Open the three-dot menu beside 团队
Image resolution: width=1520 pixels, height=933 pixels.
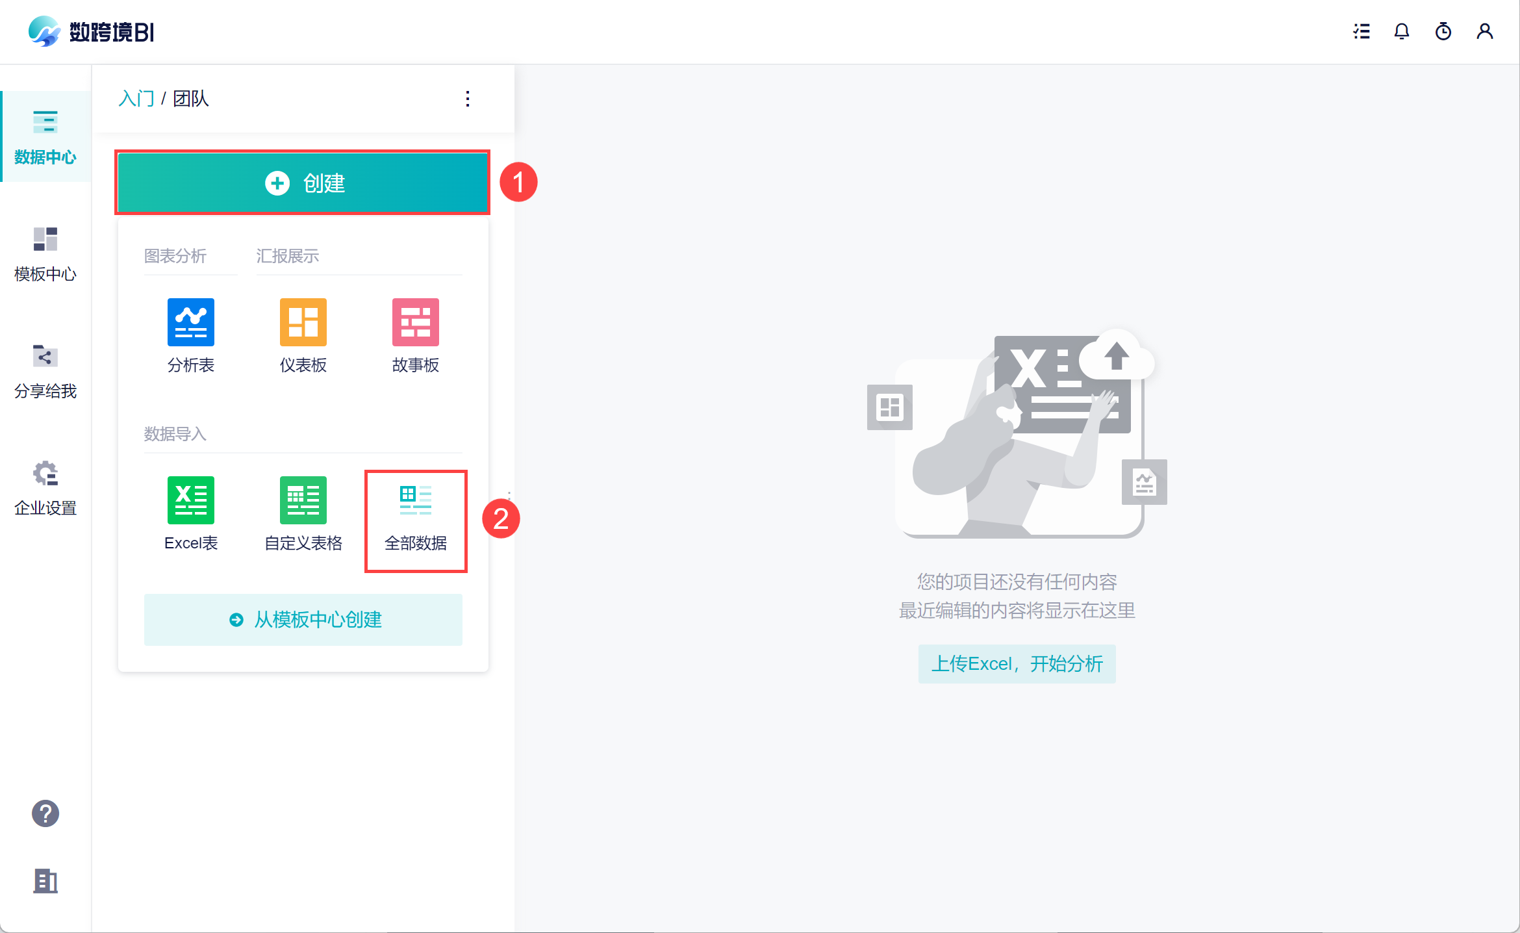(468, 99)
